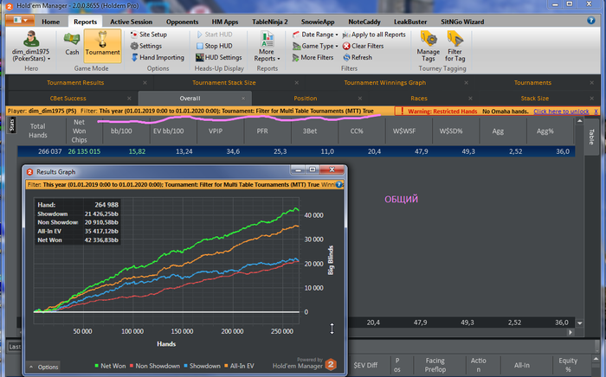This screenshot has width=606, height=377.
Task: Sort by the Net Won Chips column
Action: point(79,131)
